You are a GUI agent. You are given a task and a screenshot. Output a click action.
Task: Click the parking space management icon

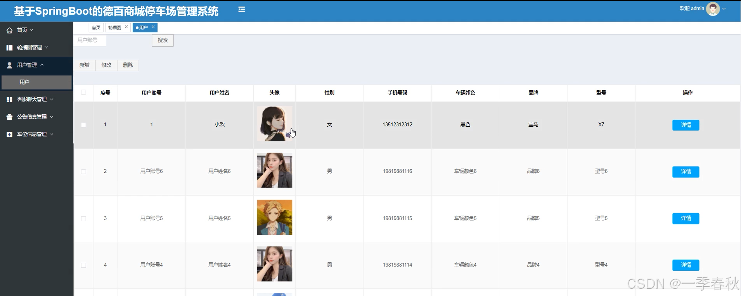coord(9,134)
